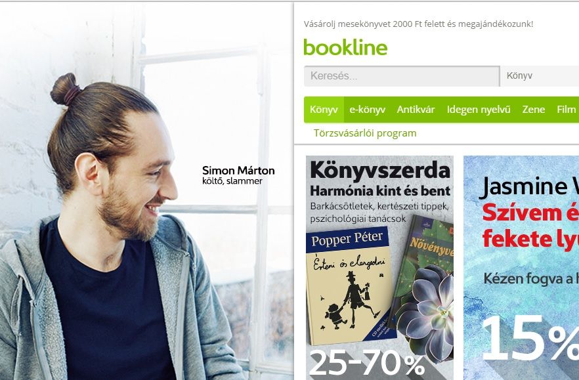Click the Simon Márton name caption
This screenshot has width=579, height=380.
(238, 171)
